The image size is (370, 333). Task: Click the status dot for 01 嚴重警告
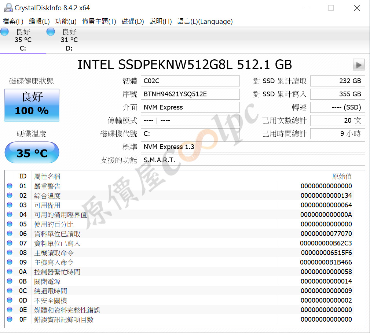pyautogui.click(x=10, y=186)
